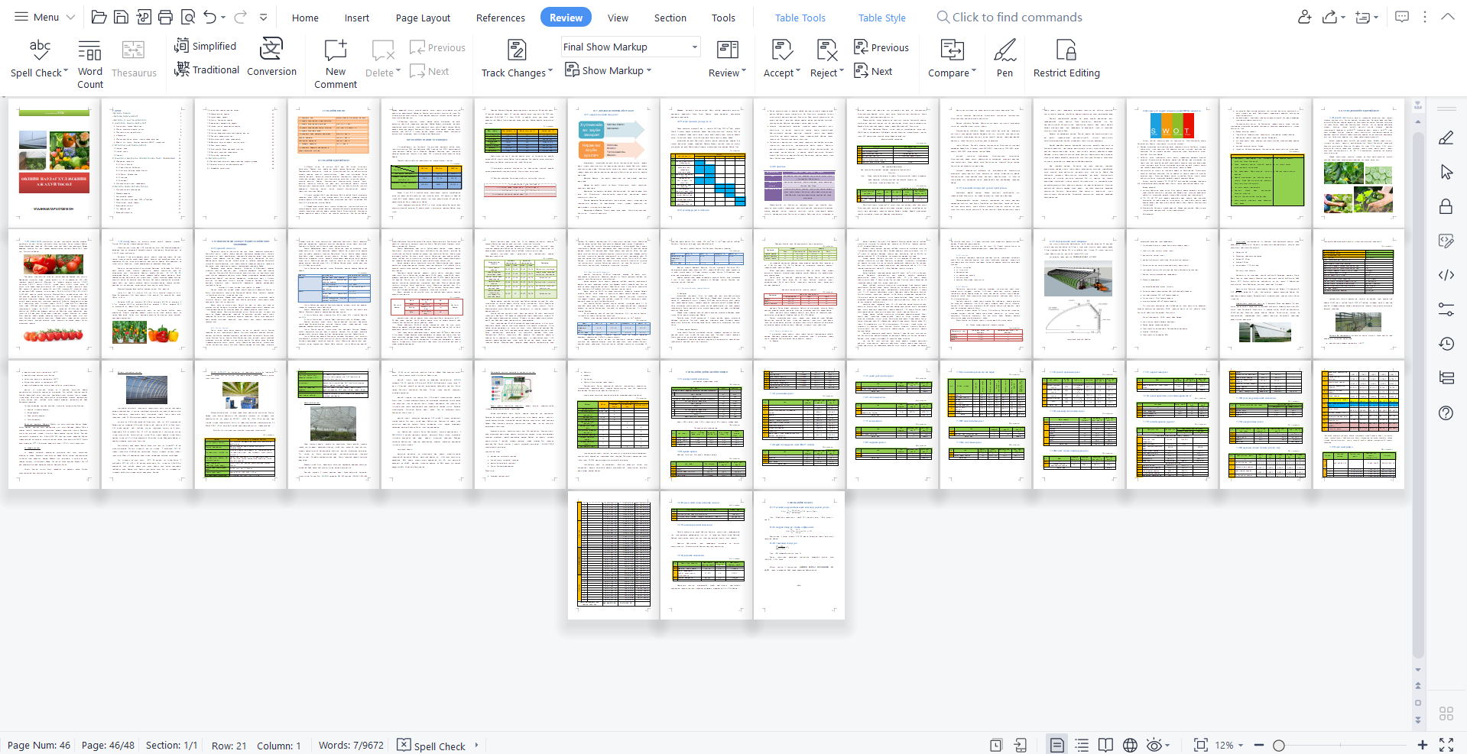This screenshot has height=754, width=1467.
Task: Insert a New Comment
Action: pyautogui.click(x=336, y=60)
